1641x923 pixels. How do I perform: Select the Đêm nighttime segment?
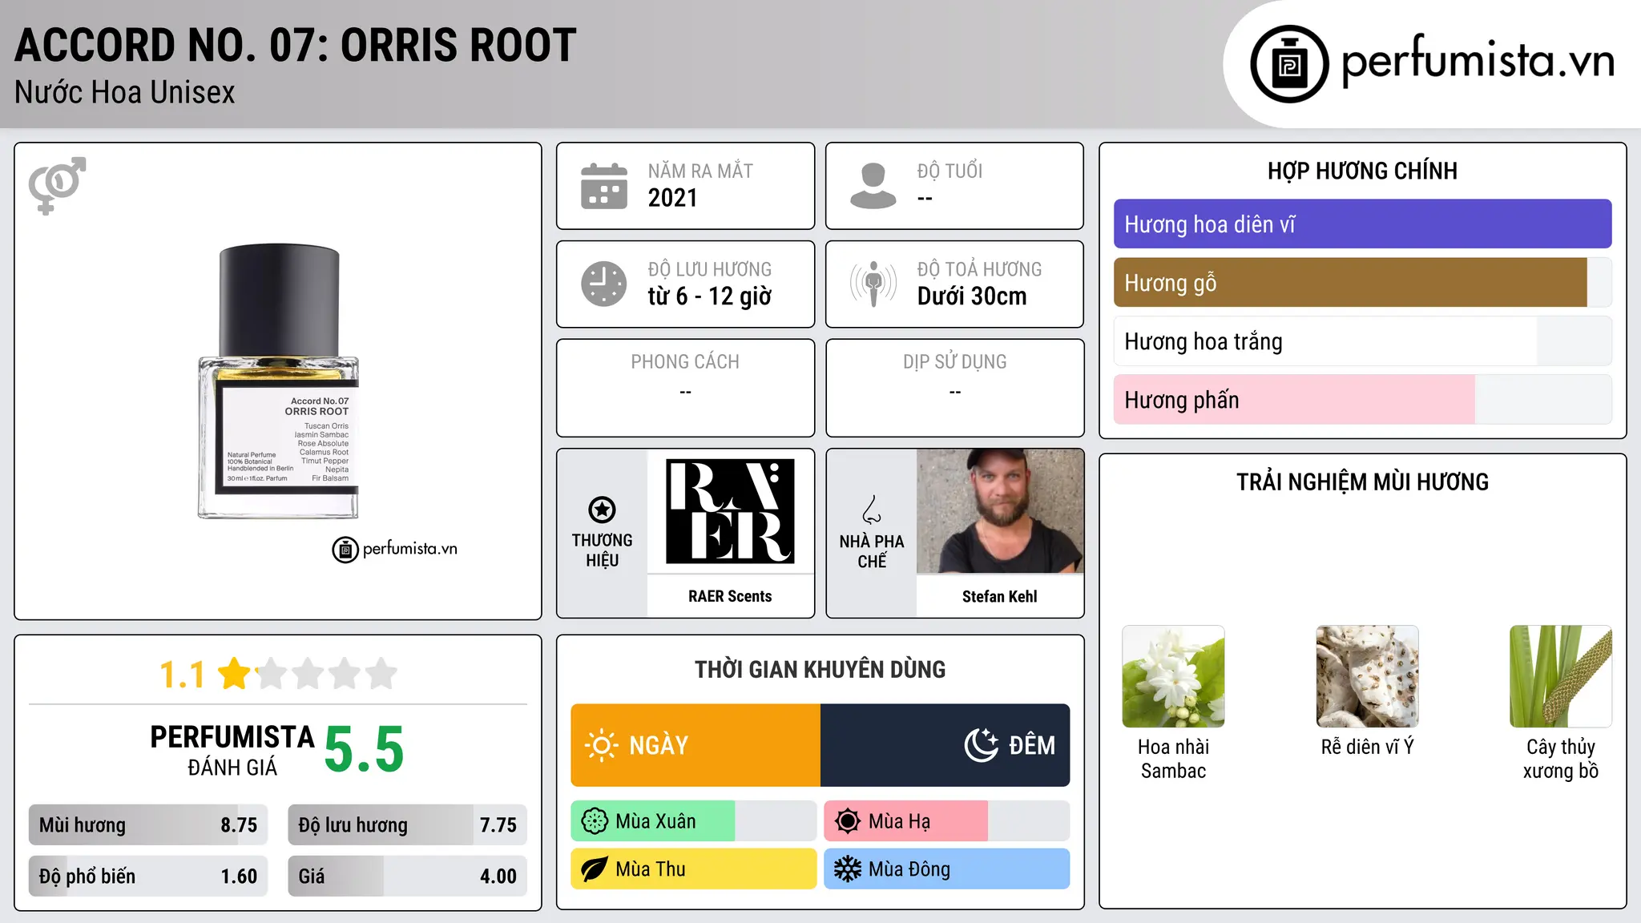[945, 745]
